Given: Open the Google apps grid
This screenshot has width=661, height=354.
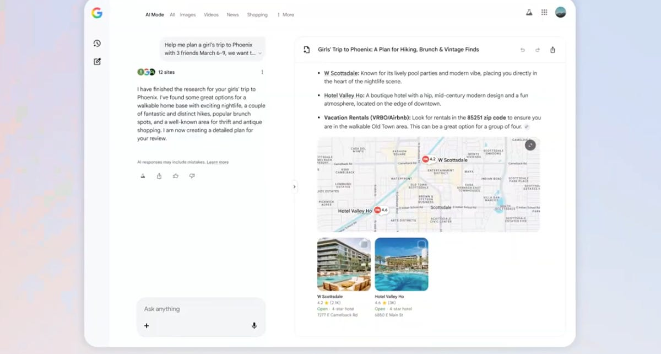Looking at the screenshot, I should 544,13.
